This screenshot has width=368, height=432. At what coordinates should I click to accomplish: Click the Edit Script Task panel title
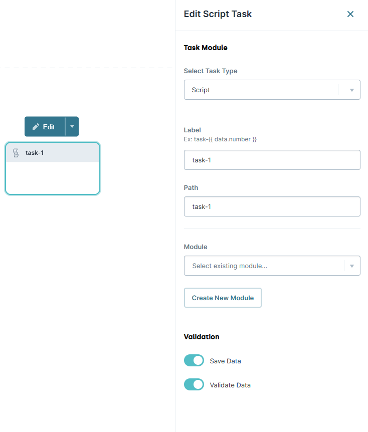pyautogui.click(x=218, y=14)
